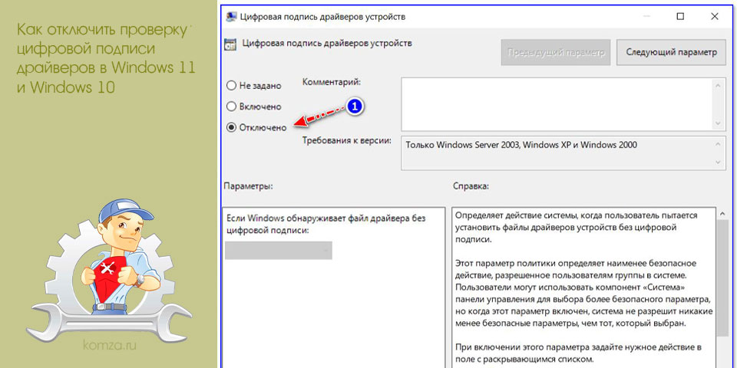This screenshot has height=368, width=737.
Task: Click the 'Цифровая подпись драйверов устройств' policy heading
Action: pos(327,43)
